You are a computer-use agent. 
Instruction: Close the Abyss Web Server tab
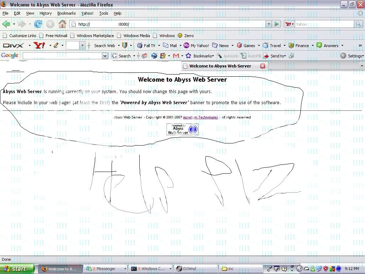(263, 66)
